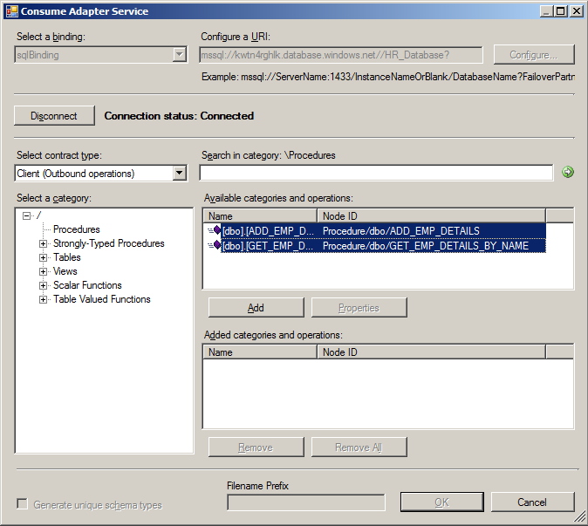
Task: Click the root slash tree item
Action: (39, 215)
